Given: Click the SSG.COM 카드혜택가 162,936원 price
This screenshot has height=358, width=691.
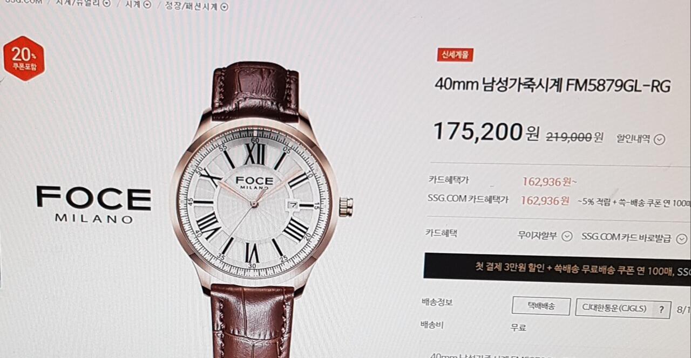Looking at the screenshot, I should (545, 201).
